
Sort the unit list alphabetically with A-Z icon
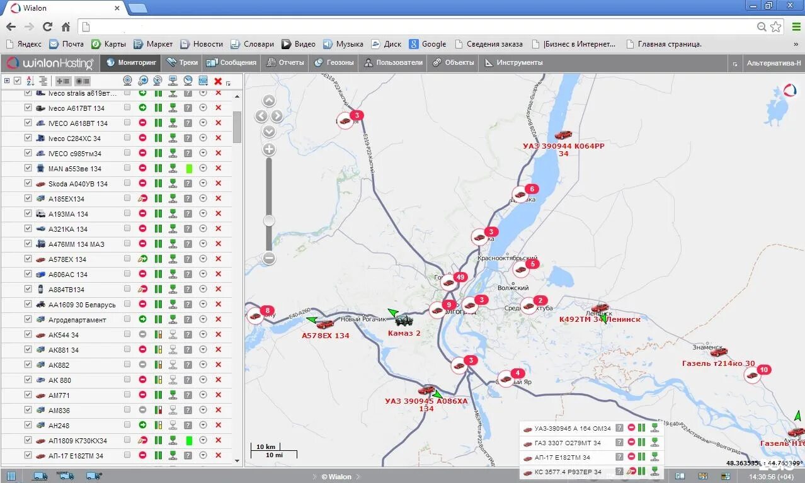29,81
